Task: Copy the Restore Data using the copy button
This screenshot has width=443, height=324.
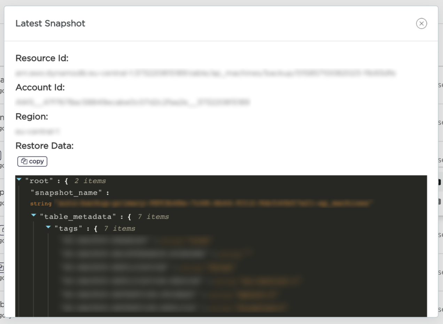Action: (32, 161)
